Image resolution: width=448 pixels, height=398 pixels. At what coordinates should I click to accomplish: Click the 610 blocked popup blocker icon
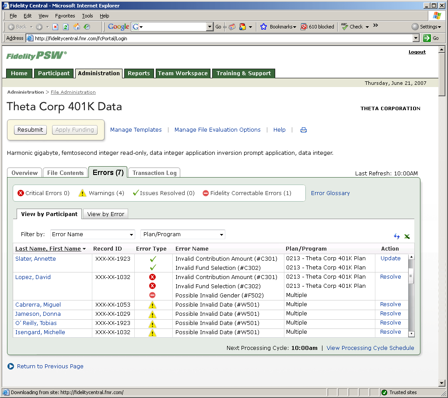pyautogui.click(x=304, y=27)
